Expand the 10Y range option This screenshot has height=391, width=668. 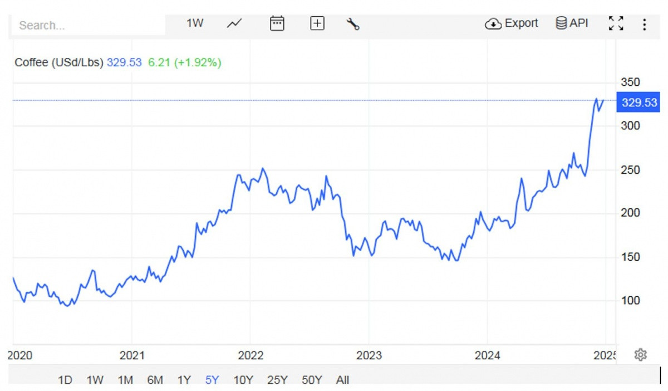pyautogui.click(x=243, y=380)
